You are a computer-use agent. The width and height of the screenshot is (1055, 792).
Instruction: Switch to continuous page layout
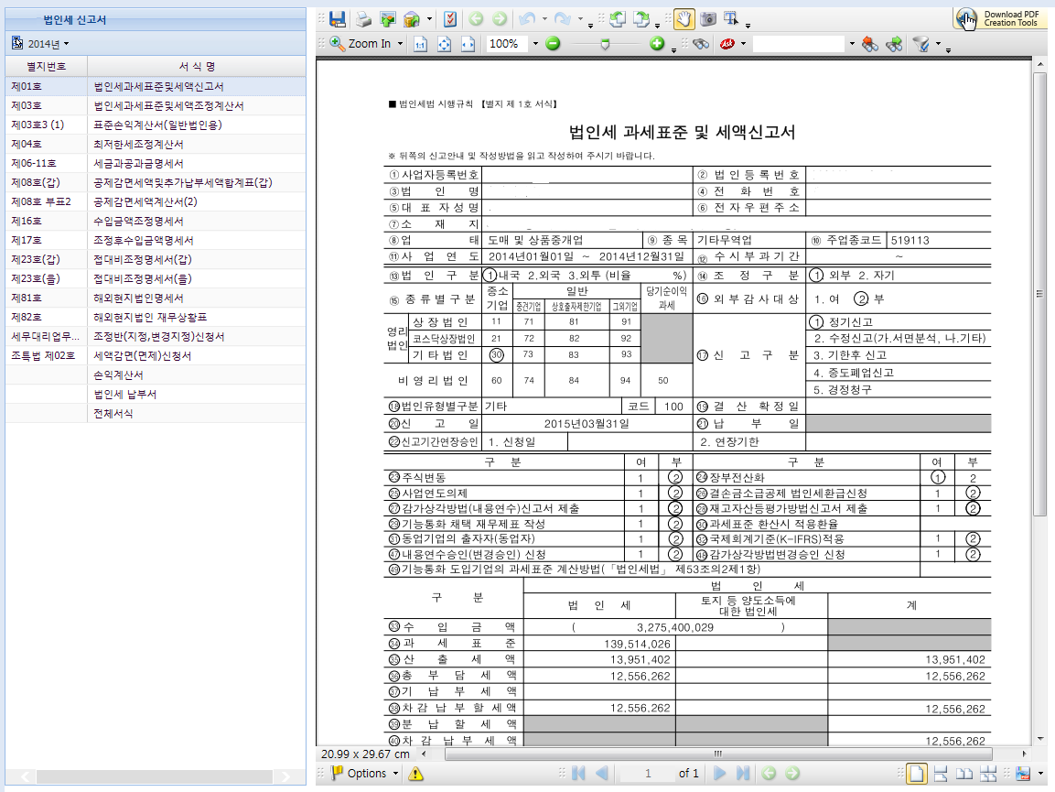point(940,774)
